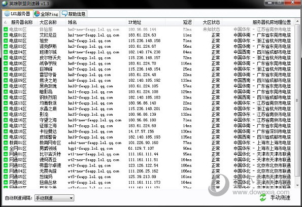
Task: Click the green icon of 电信10区 row
Action: pos(6,86)
